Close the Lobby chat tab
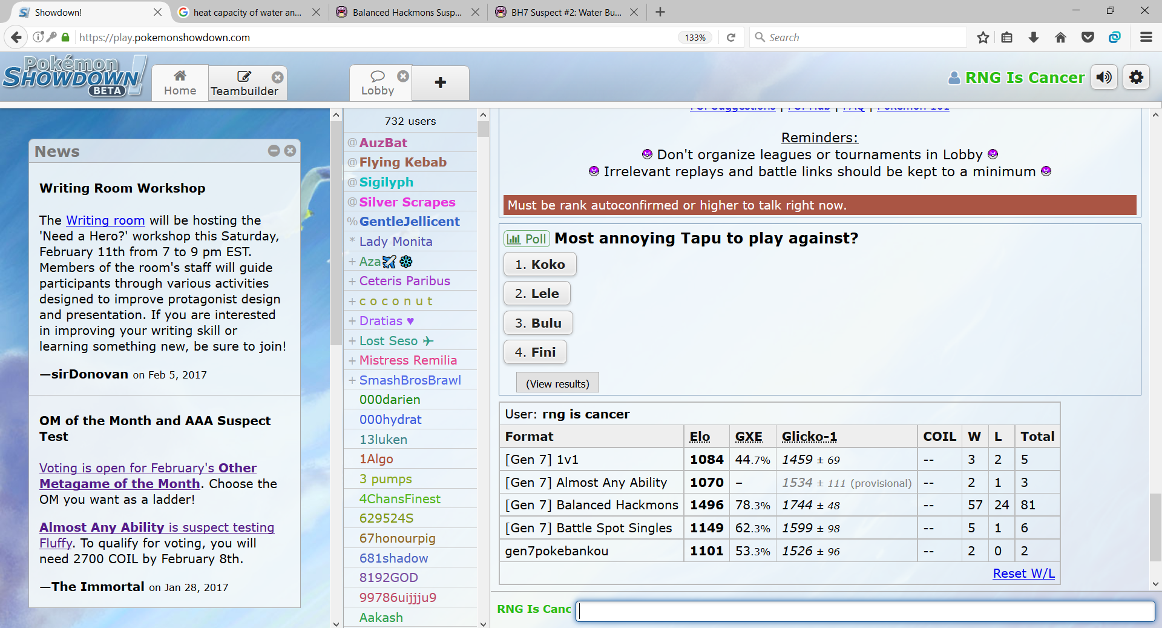Image resolution: width=1162 pixels, height=628 pixels. pyautogui.click(x=403, y=76)
